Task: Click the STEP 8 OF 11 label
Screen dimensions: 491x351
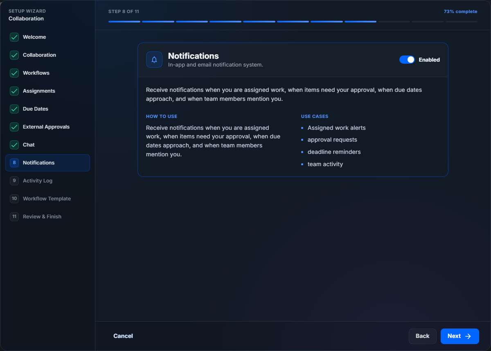Action: coord(124,11)
